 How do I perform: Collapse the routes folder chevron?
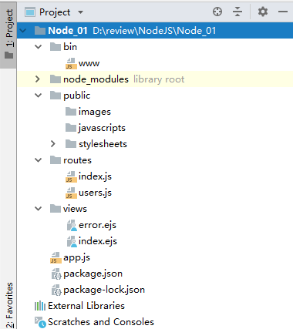[39, 160]
